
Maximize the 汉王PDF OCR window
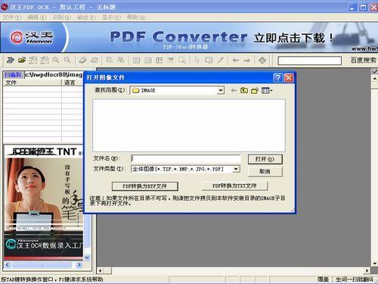(x=363, y=7)
